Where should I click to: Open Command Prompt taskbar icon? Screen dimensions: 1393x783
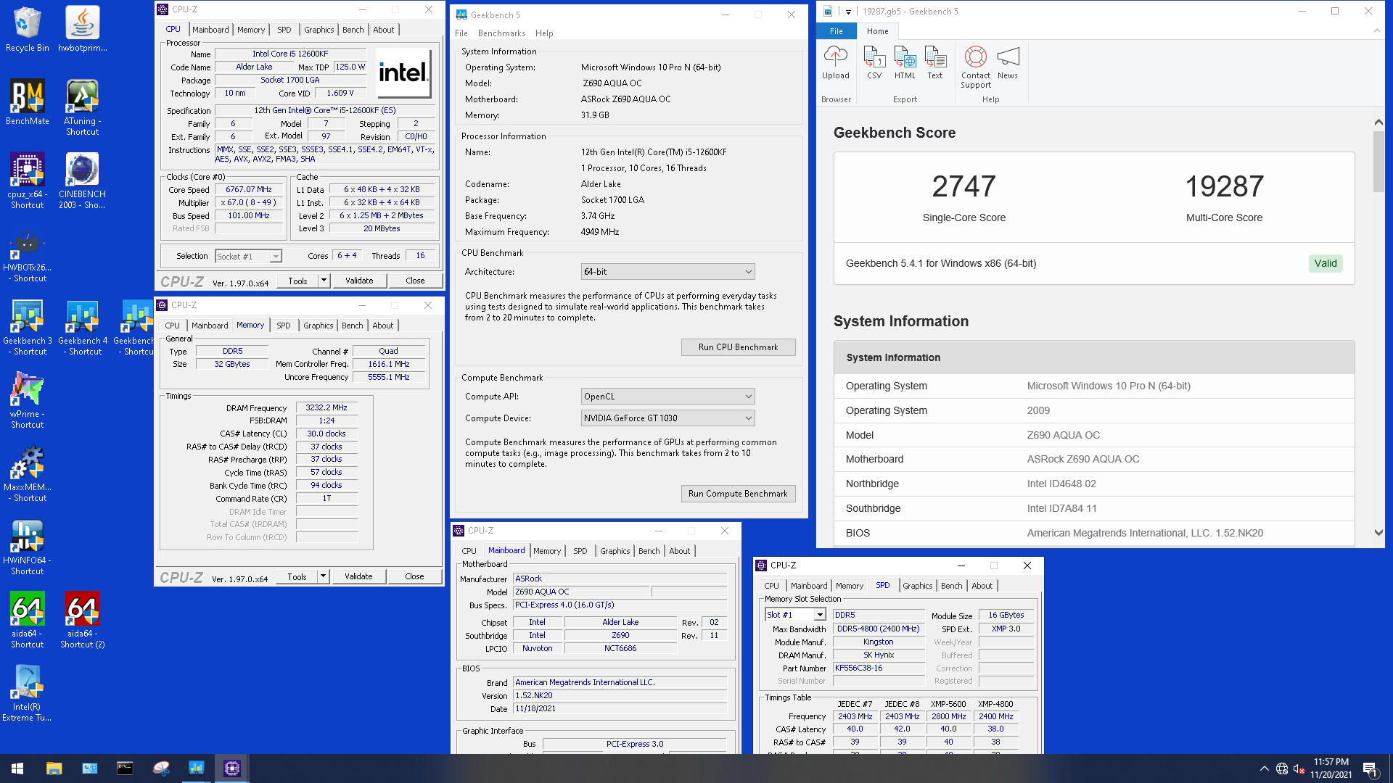[x=125, y=768]
